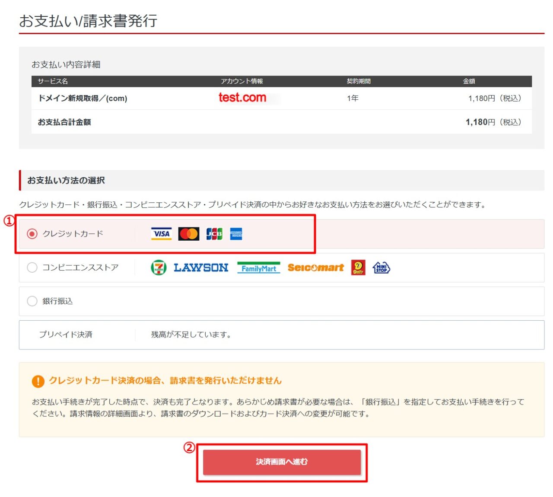Click the アカウント情報 column header
553x497 pixels.
point(242,81)
